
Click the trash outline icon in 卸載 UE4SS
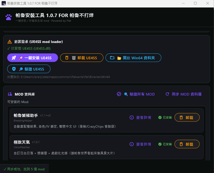point(67,58)
